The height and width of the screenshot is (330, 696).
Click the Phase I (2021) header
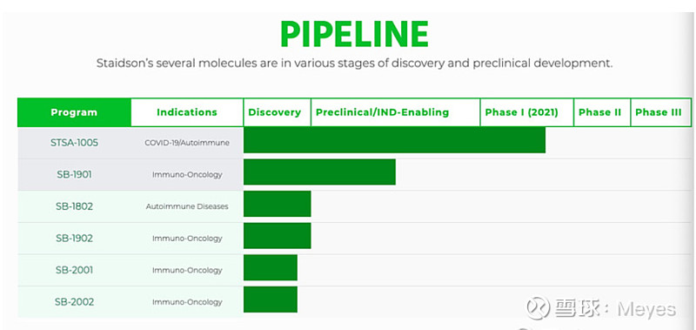(x=527, y=112)
